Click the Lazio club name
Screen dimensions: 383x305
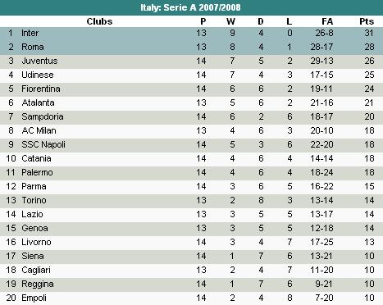[x=32, y=214]
